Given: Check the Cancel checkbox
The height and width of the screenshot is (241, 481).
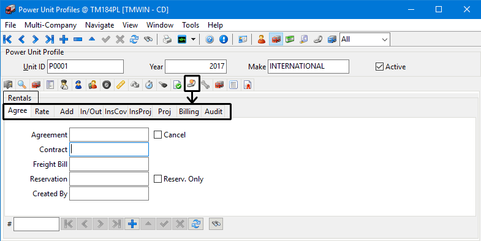Looking at the screenshot, I should 157,135.
